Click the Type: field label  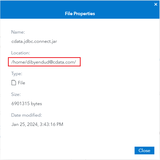(17, 74)
